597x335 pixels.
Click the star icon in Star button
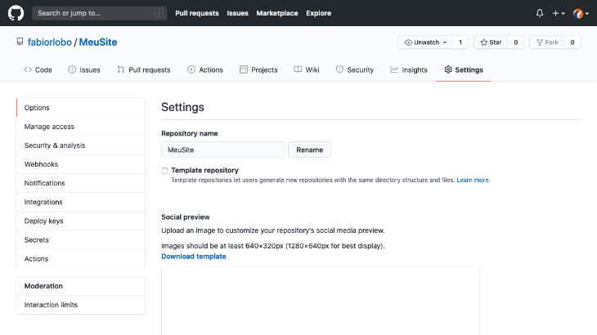483,42
